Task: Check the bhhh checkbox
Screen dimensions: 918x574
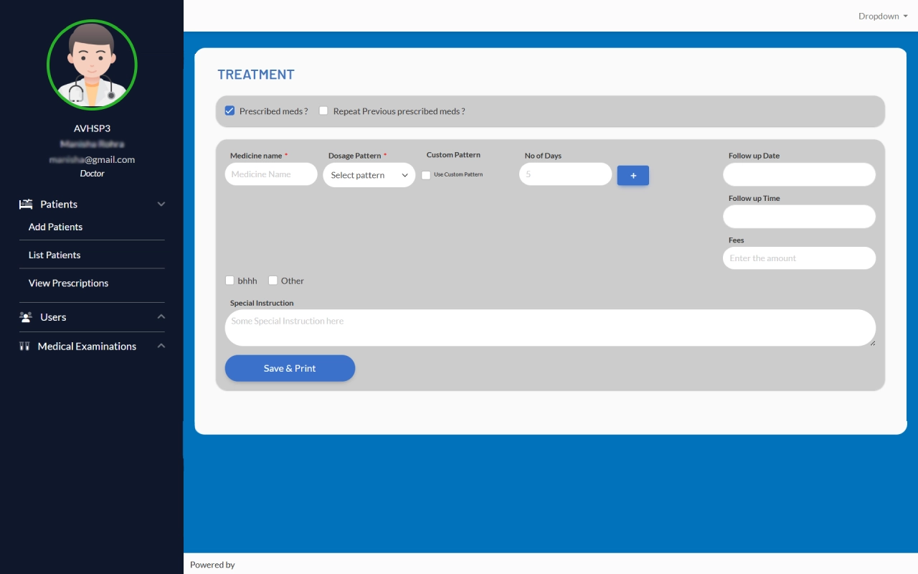Action: tap(230, 281)
